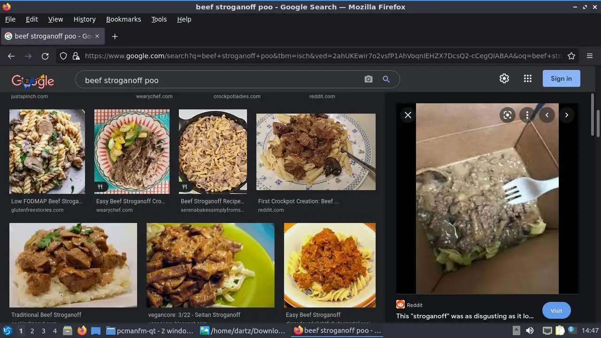Open volume control in system tray
This screenshot has height=338, width=601.
(530, 330)
